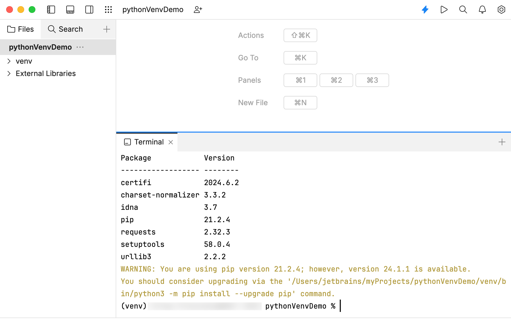Expand External Libraries

pyautogui.click(x=9, y=73)
